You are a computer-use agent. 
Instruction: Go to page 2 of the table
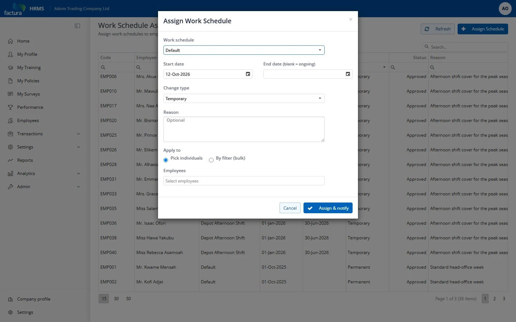pyautogui.click(x=494, y=298)
